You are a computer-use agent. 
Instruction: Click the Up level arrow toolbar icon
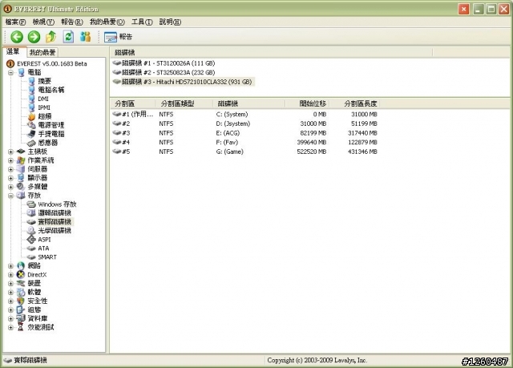click(x=50, y=37)
